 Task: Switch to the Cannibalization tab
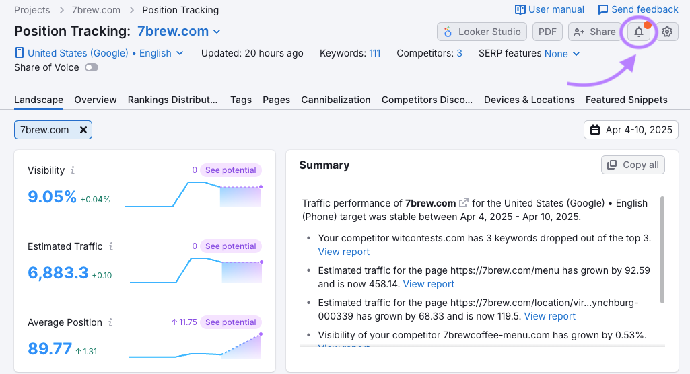coord(336,100)
